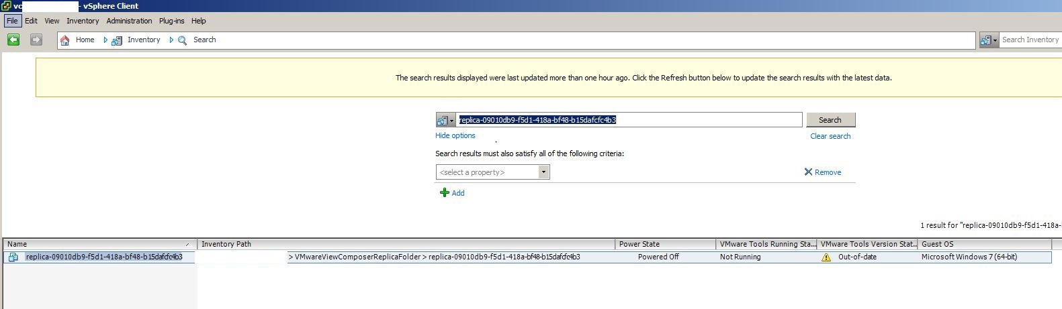Screen dimensions: 1062x309
Task: Click the search query text field
Action: (629, 120)
